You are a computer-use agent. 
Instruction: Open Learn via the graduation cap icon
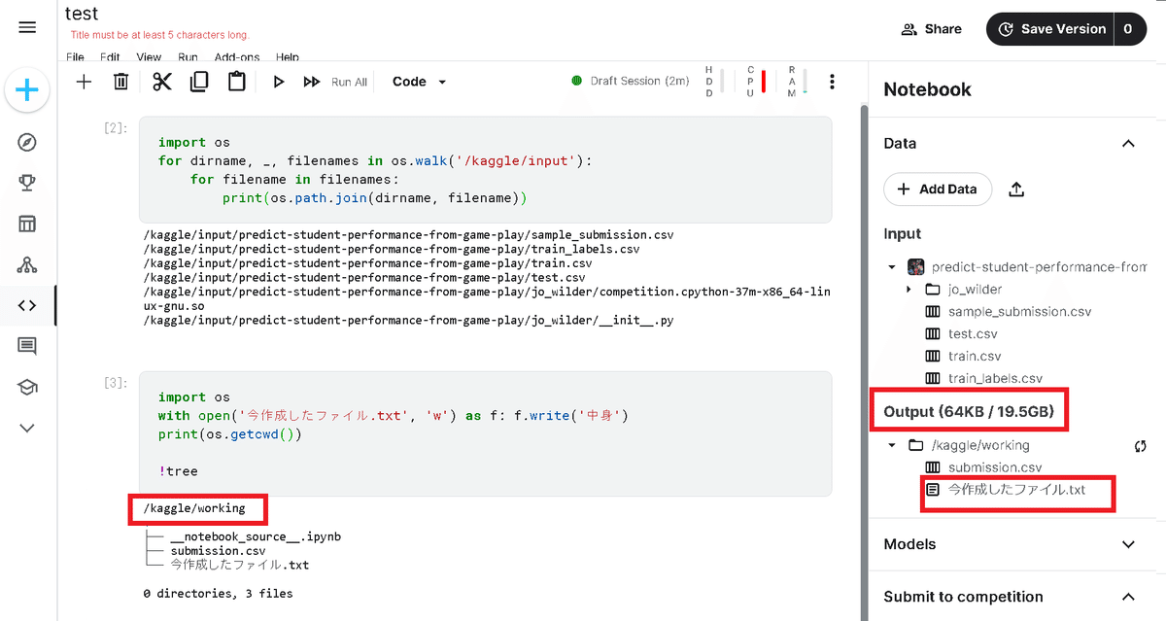pos(26,386)
